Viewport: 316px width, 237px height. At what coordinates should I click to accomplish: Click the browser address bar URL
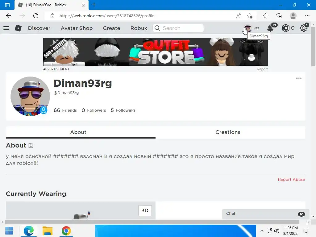(x=107, y=16)
